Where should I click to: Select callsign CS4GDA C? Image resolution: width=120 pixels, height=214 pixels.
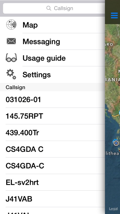click(x=52, y=149)
